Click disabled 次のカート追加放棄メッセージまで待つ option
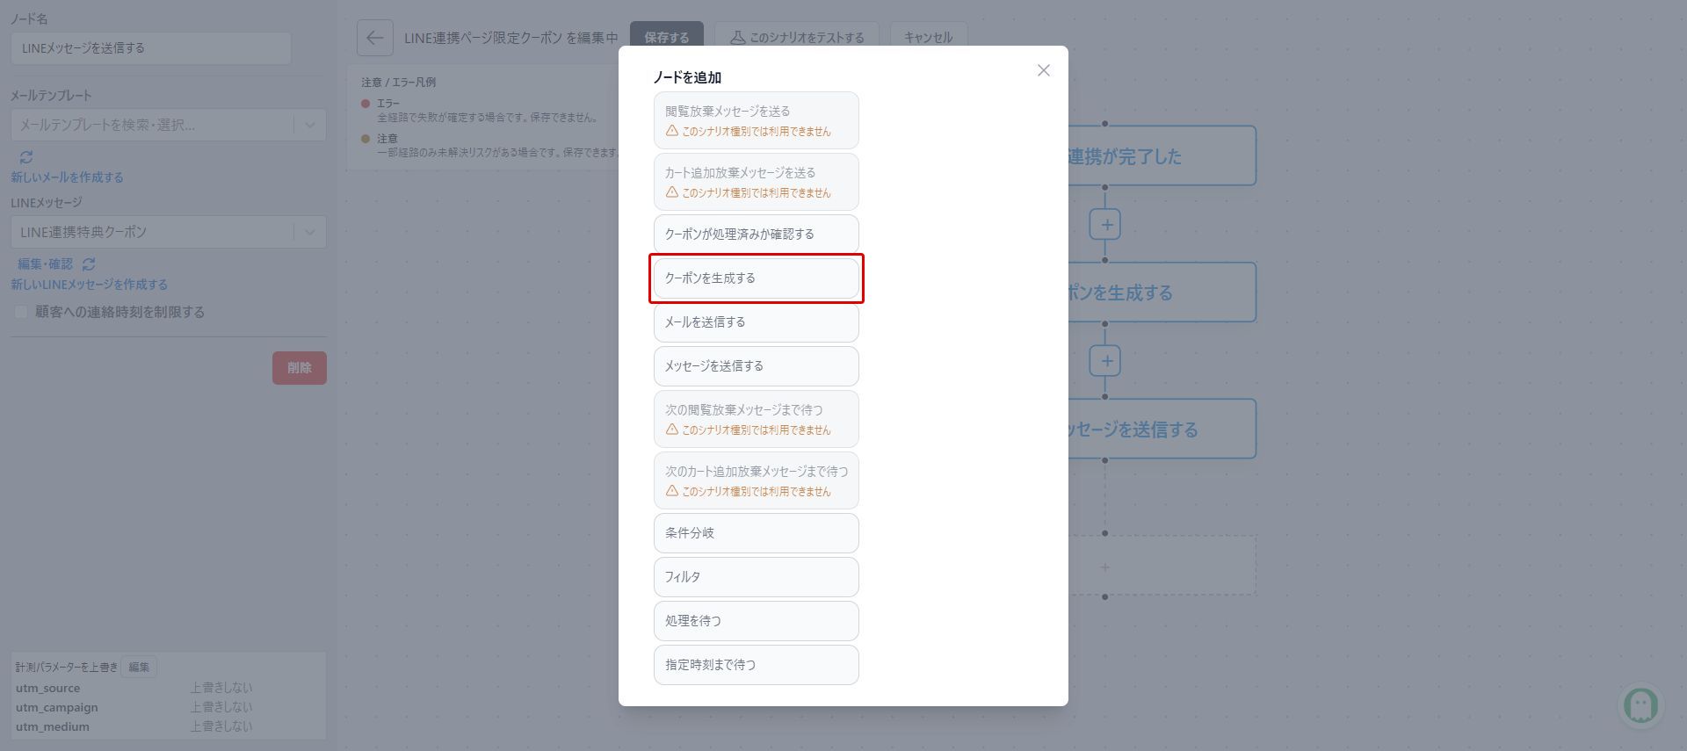The height and width of the screenshot is (751, 1687). coord(756,480)
